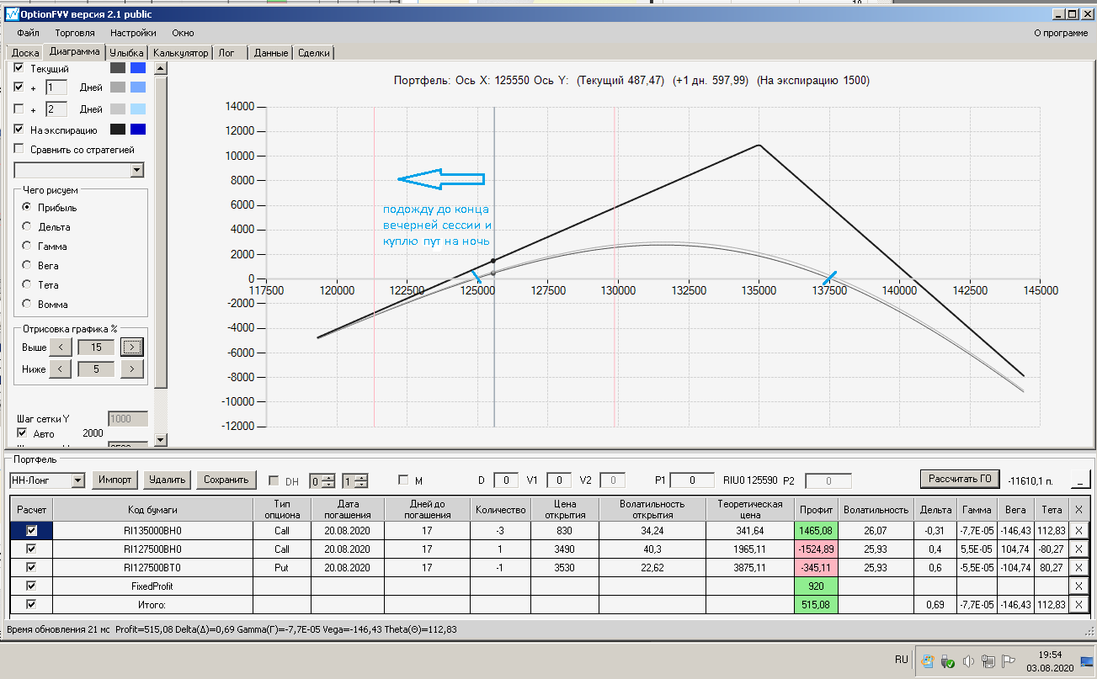1097x679 pixels.
Task: Switch to the Данные tab
Action: click(x=271, y=53)
